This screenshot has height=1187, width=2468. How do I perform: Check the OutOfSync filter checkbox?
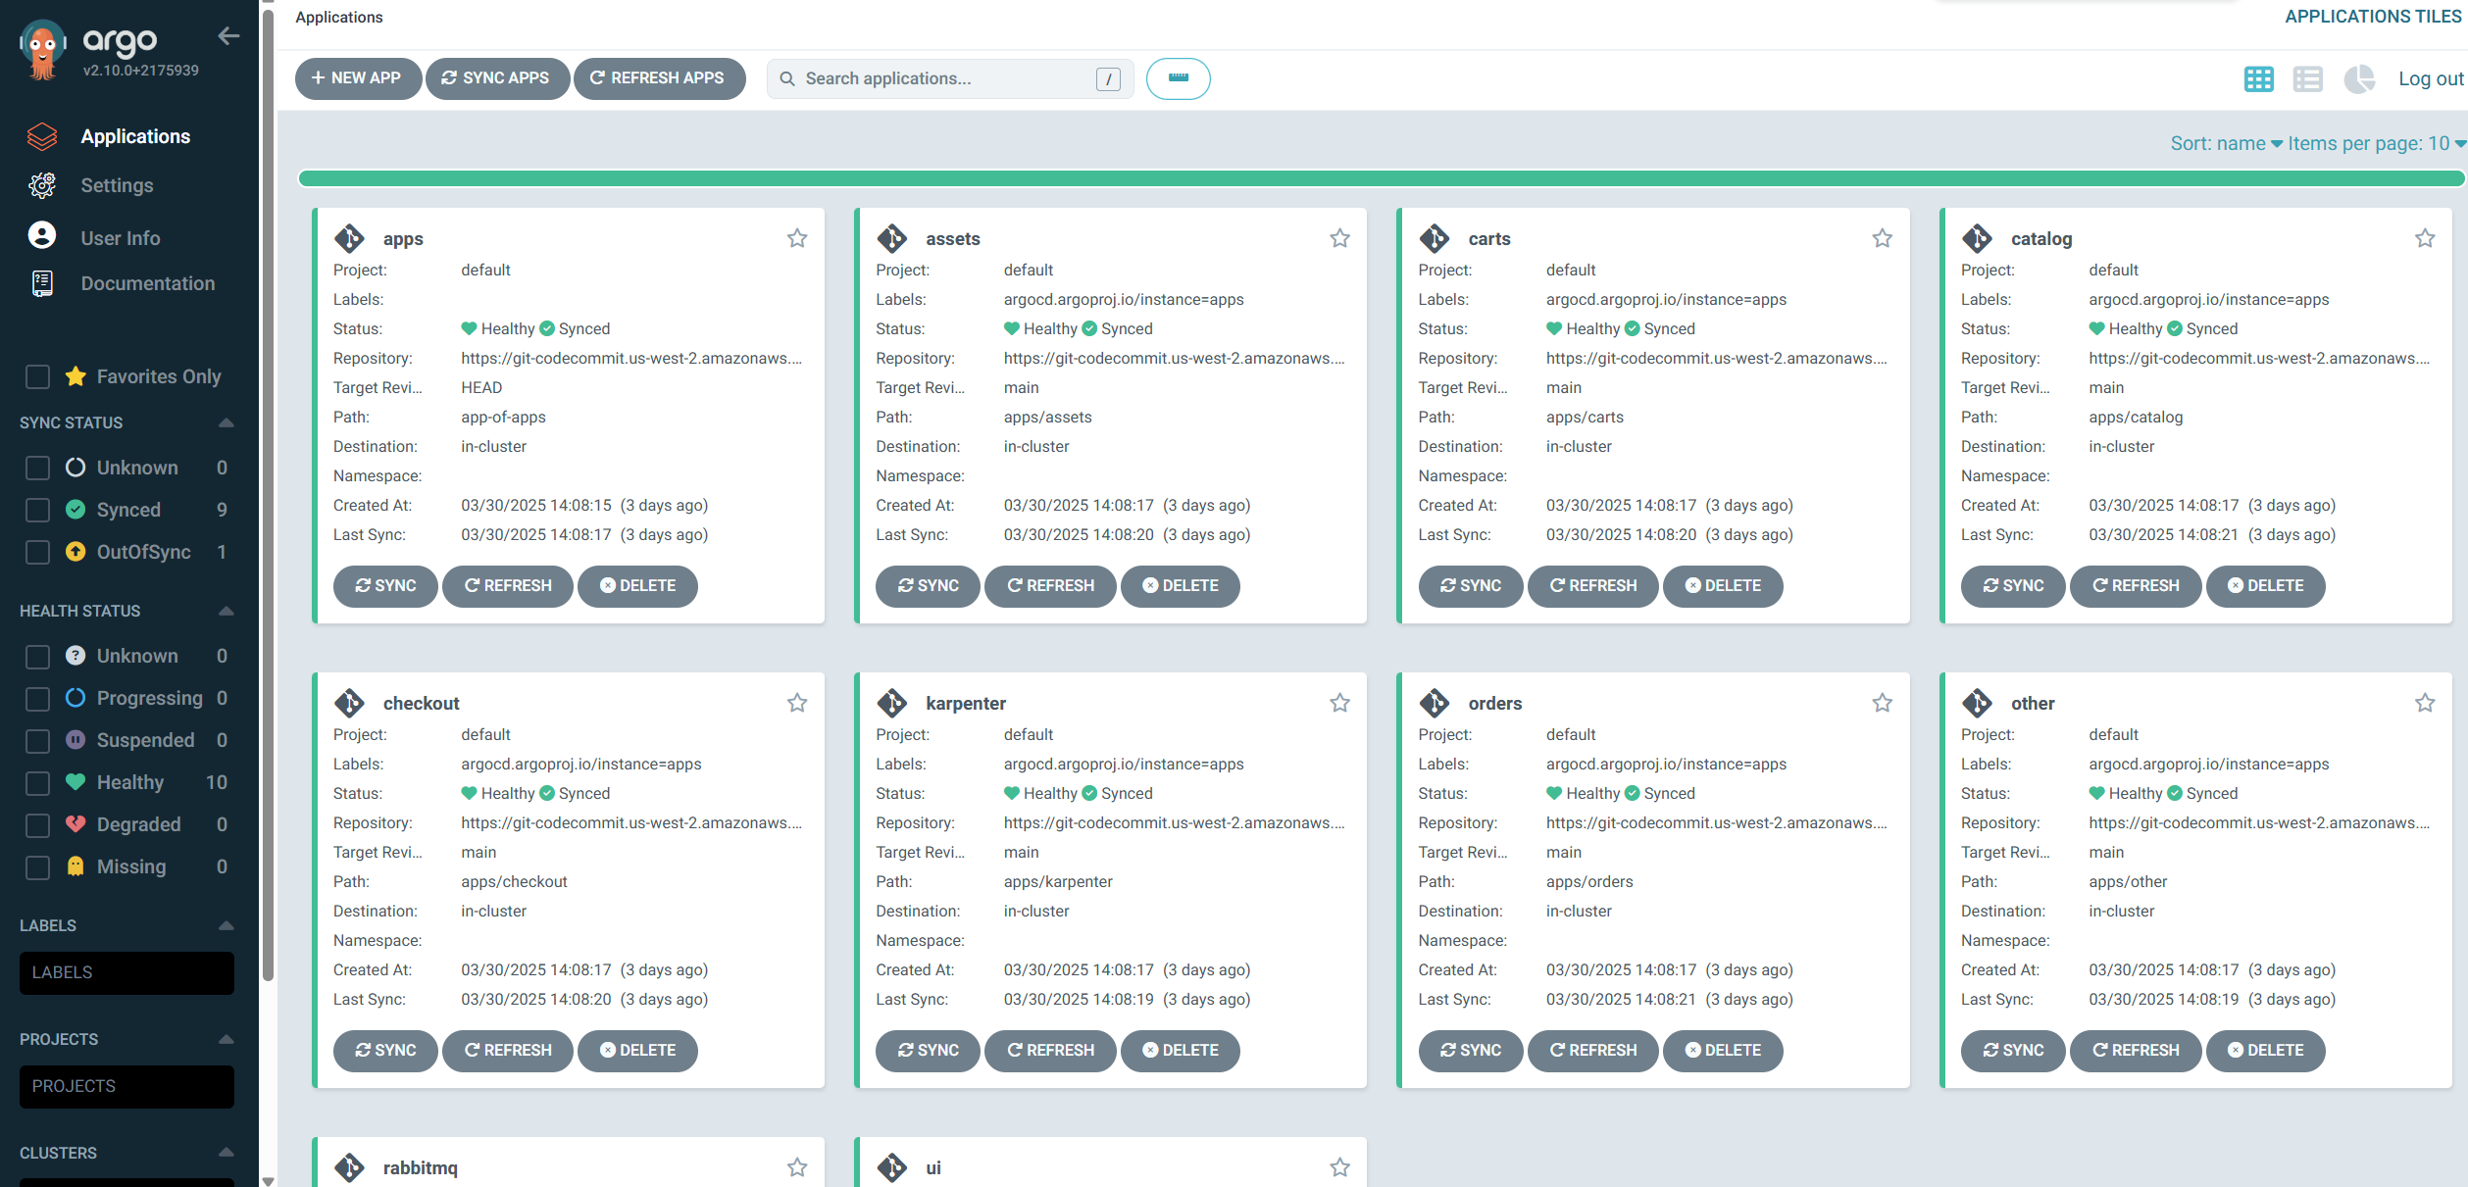[37, 552]
